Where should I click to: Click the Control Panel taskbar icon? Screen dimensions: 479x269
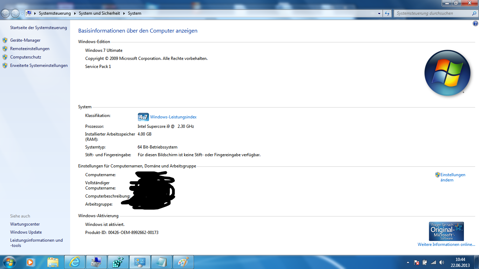140,262
